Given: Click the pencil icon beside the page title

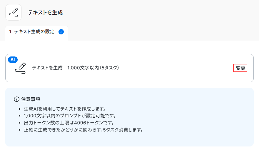Looking at the screenshot, I should [14, 12].
